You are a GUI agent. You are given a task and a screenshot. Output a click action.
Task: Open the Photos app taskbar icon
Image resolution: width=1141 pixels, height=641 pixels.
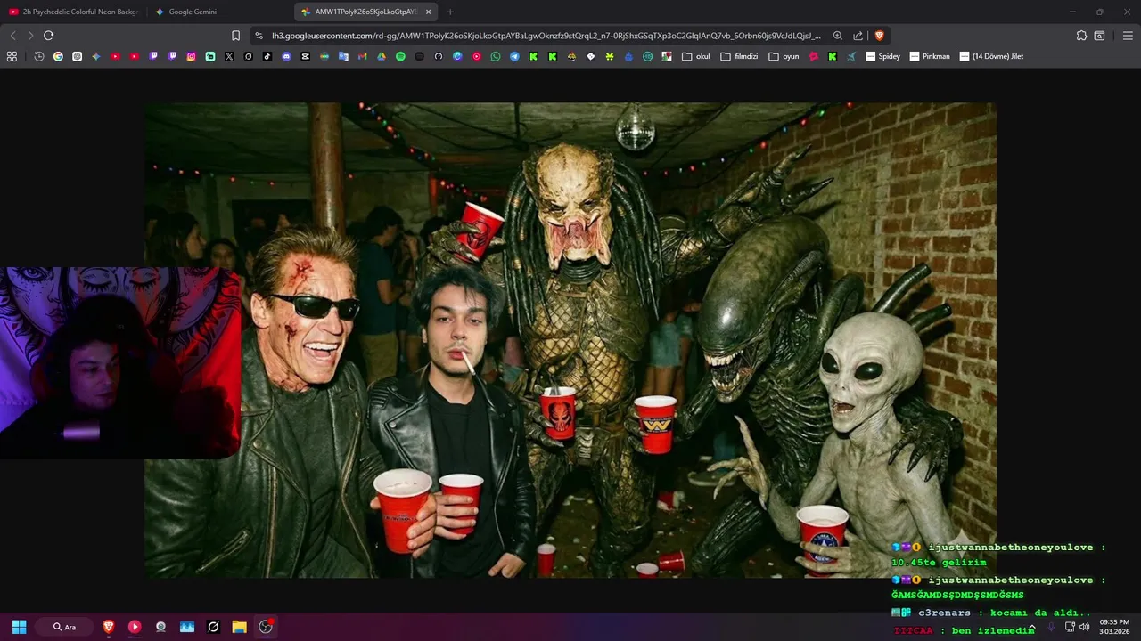187,627
